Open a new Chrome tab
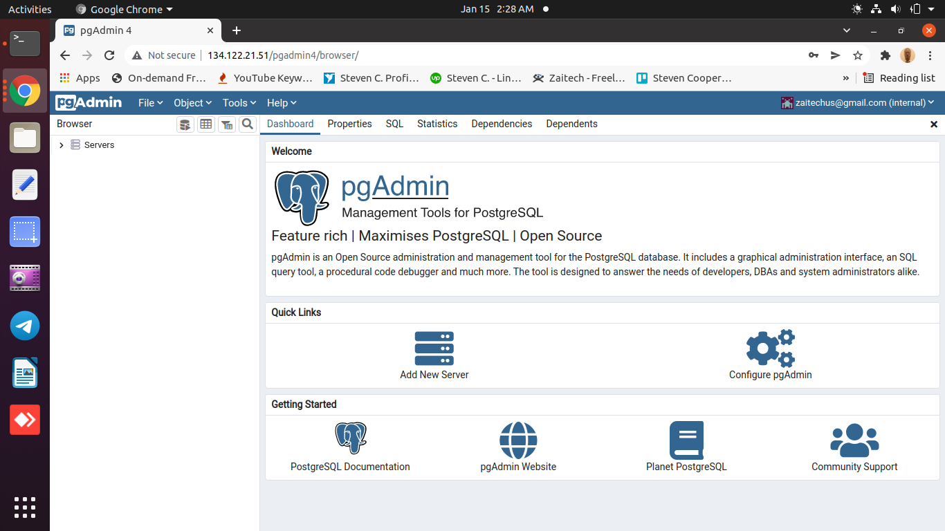Screen dimensions: 945x531 coord(237,30)
